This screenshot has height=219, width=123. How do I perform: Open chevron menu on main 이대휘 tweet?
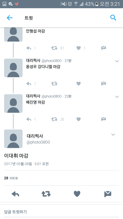tap(113, 135)
